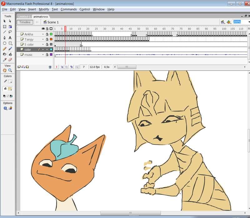
Task: Open the stroke color picker
Action: tap(10, 81)
